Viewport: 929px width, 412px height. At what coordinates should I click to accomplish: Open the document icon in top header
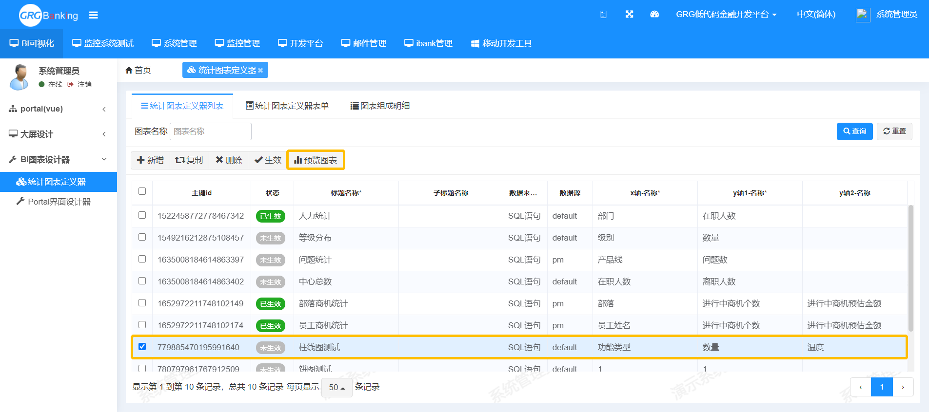pos(603,15)
